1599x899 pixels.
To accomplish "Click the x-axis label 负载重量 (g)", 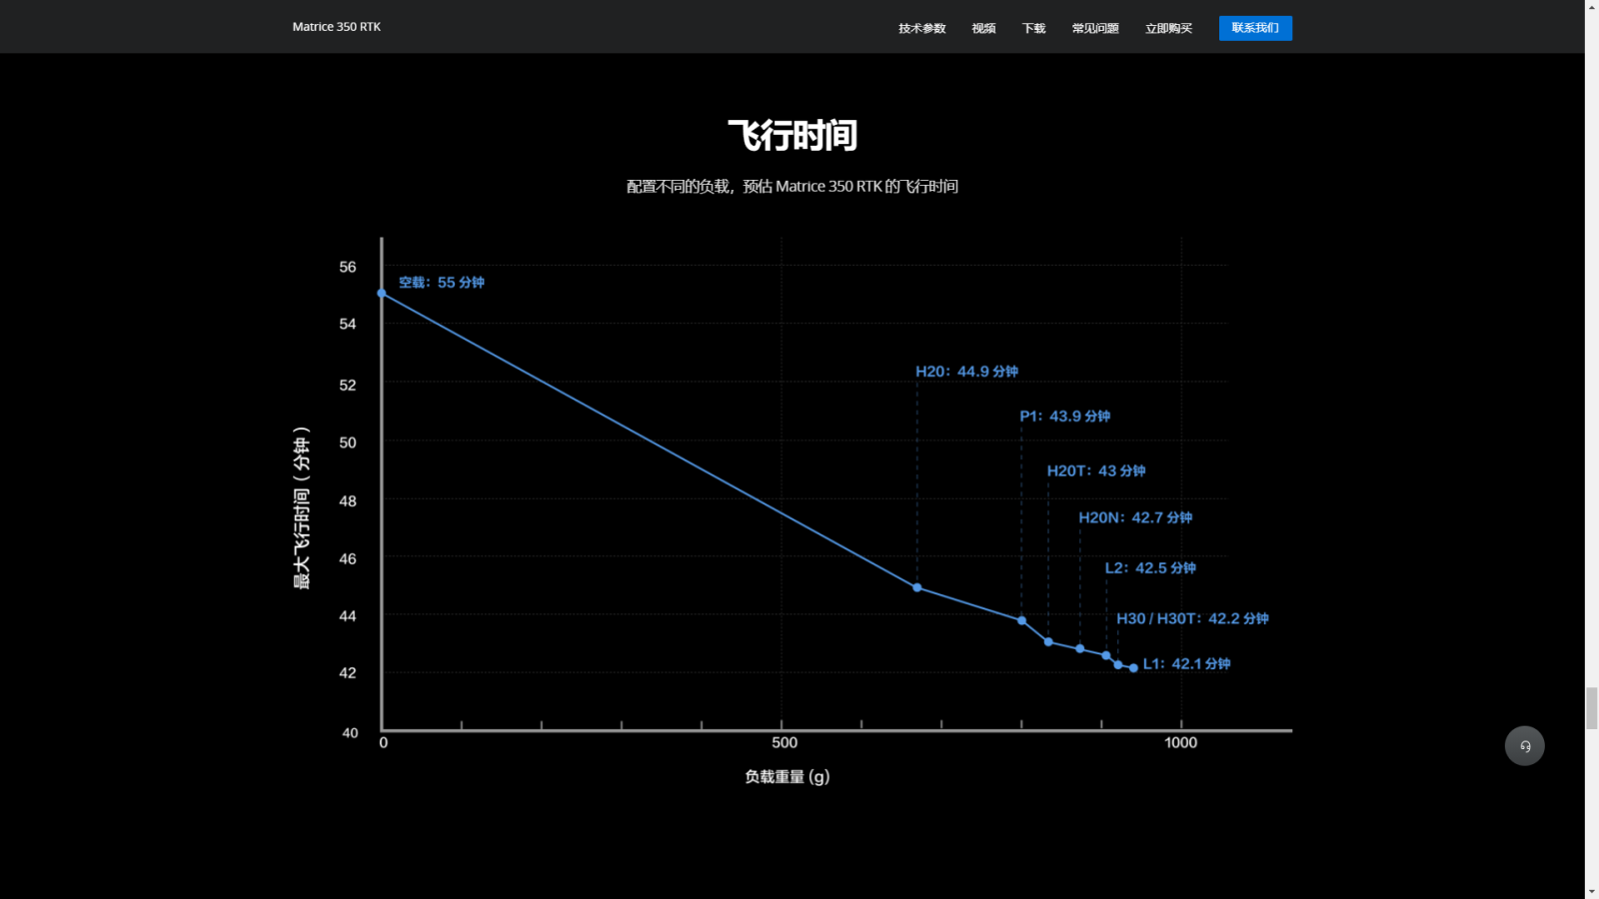I will click(x=787, y=776).
